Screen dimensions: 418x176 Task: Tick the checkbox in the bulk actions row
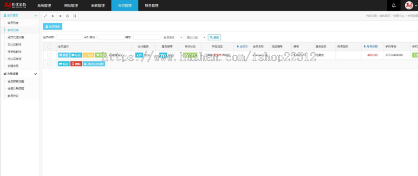(x=50, y=64)
